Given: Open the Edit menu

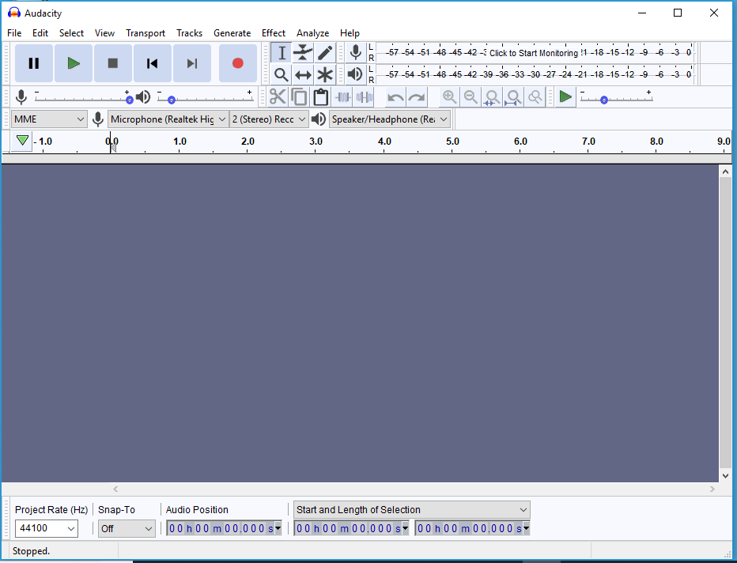Looking at the screenshot, I should tap(40, 33).
